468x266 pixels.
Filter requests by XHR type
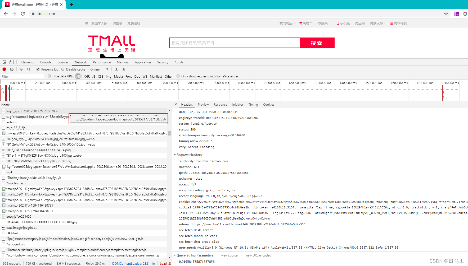click(x=87, y=76)
